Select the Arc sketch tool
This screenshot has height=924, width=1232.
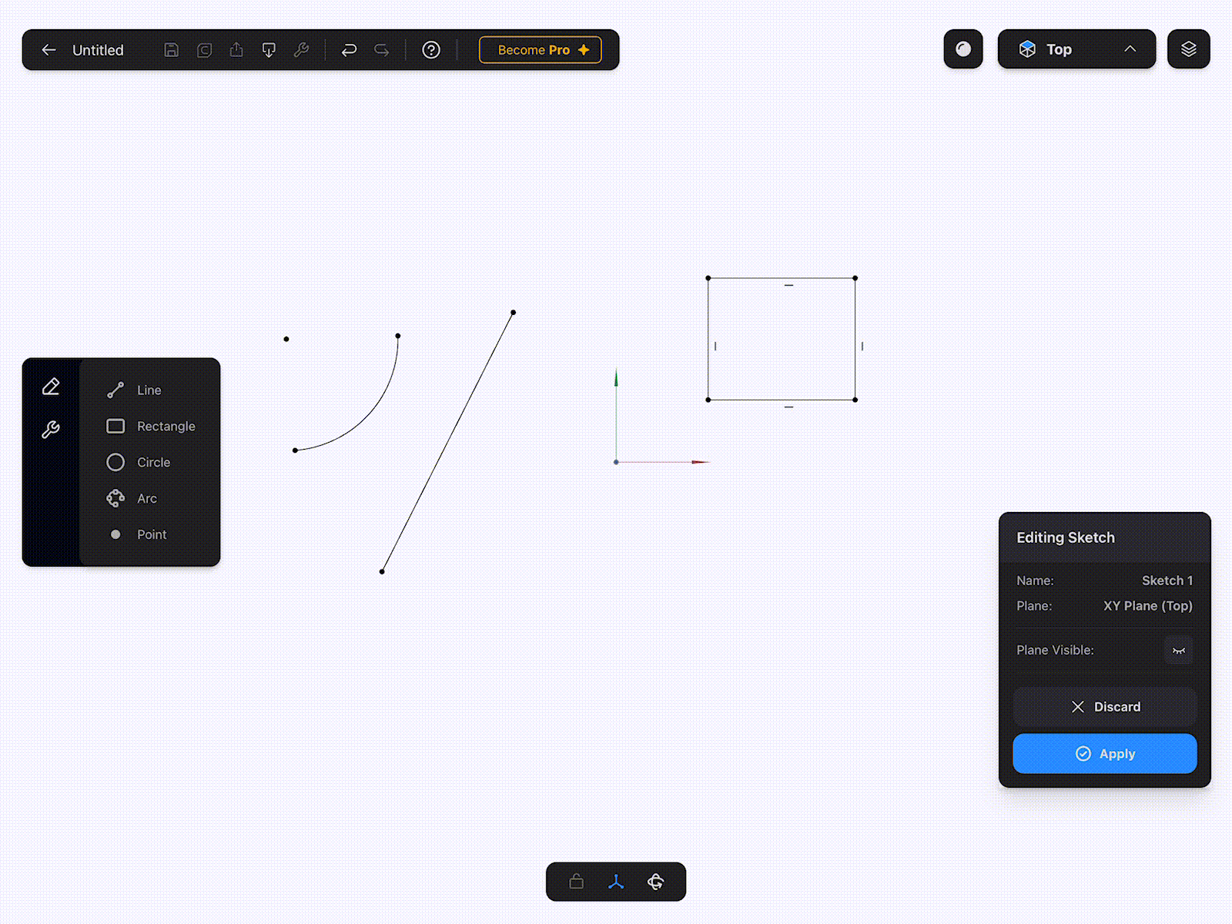(x=146, y=498)
